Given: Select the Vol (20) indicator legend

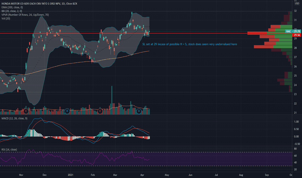Looking at the screenshot, I should pyautogui.click(x=6, y=18).
